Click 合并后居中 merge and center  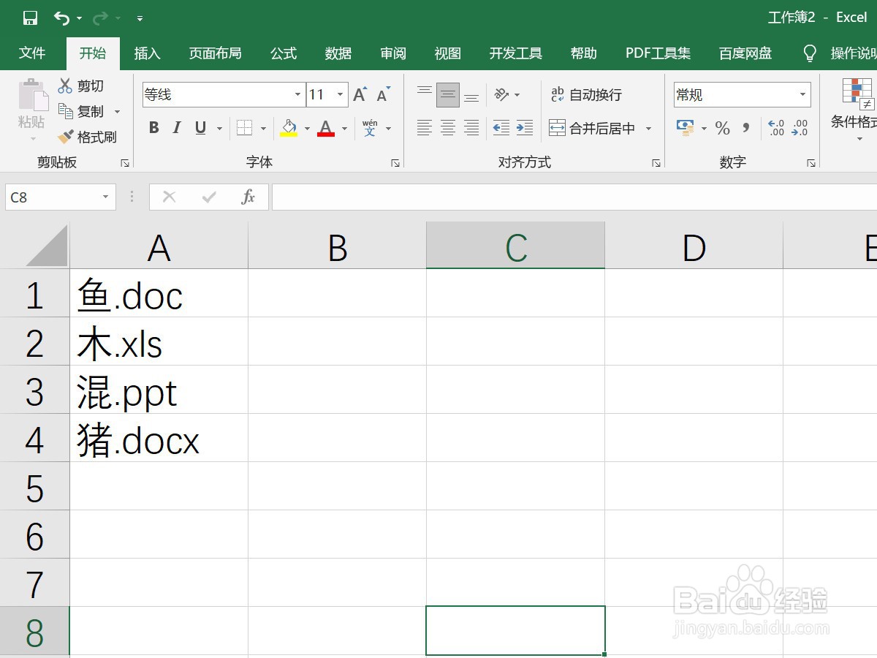592,129
